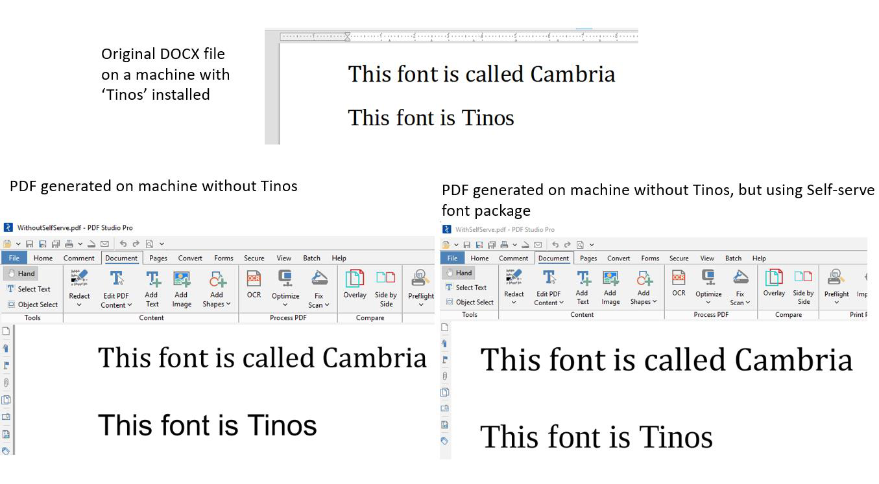Click the Add Image tool
Viewport: 879px width, 484px height.
click(x=181, y=287)
